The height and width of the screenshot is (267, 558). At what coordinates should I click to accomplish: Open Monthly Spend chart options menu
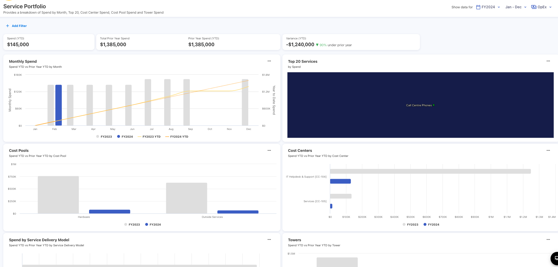coord(269,61)
